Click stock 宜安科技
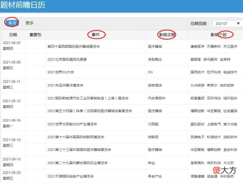Image resolution: width=243 pixels, height=183 pixels. coord(230,150)
